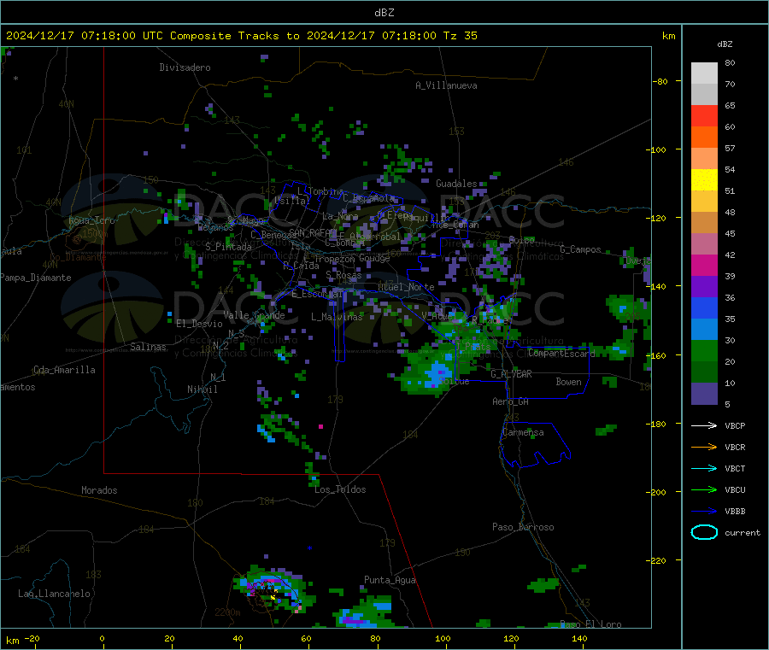The image size is (769, 650).
Task: Click the 'Lag.Llancanelo' map label
Action: point(54,594)
